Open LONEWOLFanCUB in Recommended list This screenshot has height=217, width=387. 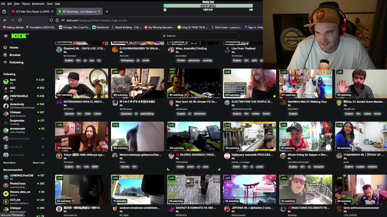pos(24,177)
